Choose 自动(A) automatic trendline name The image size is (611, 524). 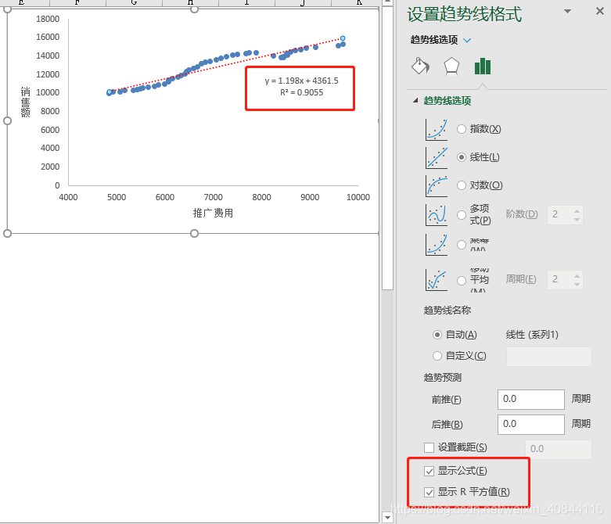437,335
